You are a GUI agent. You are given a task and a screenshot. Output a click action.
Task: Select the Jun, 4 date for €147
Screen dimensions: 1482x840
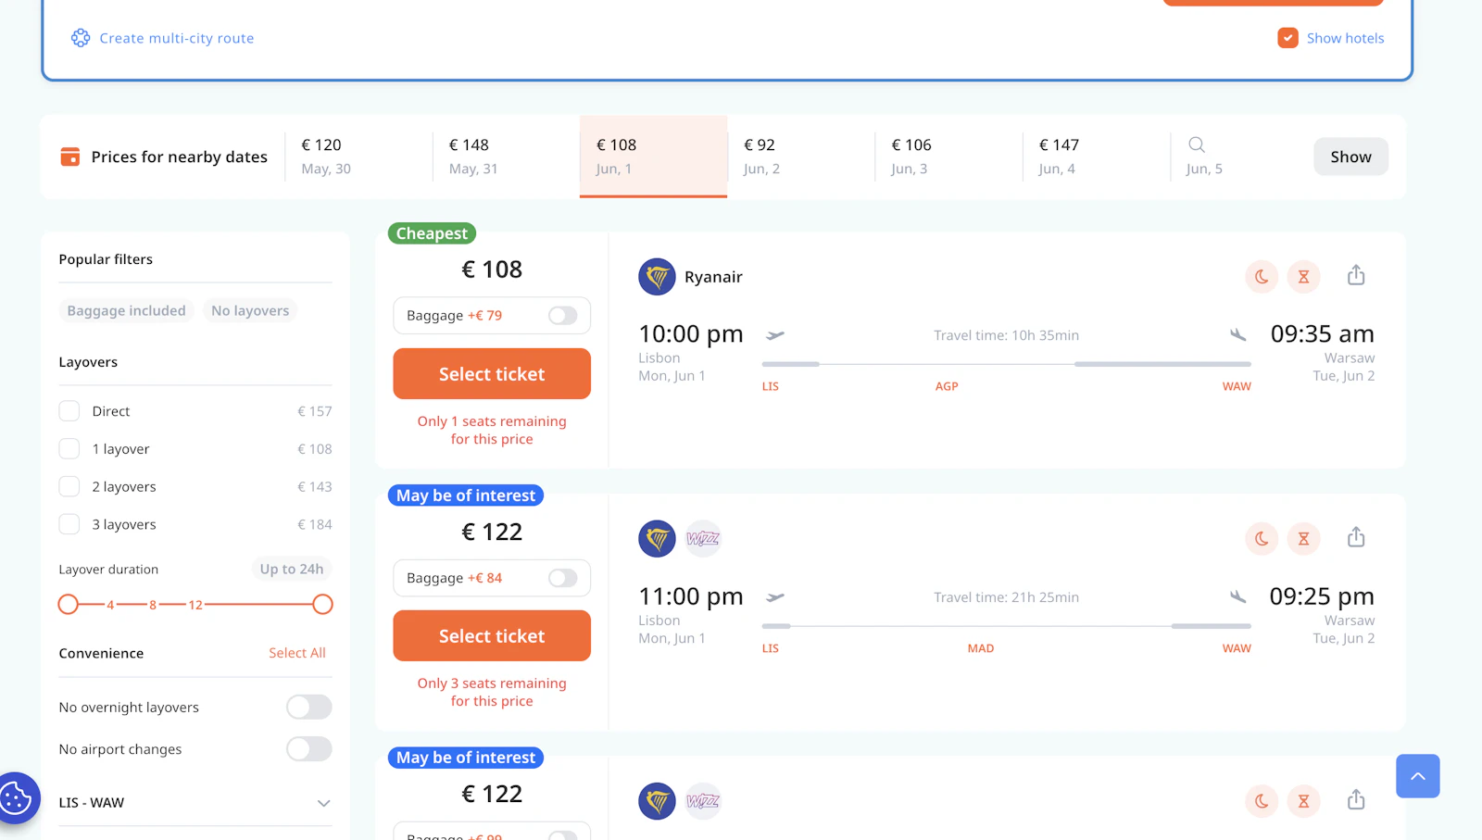(x=1096, y=157)
